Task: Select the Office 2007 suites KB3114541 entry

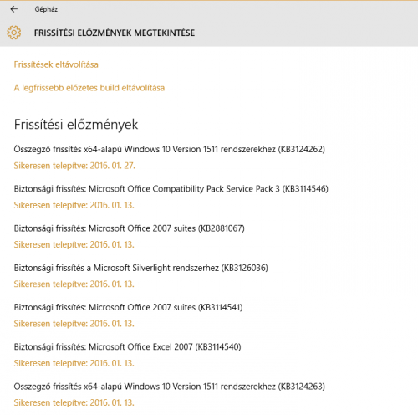Action: tap(128, 308)
